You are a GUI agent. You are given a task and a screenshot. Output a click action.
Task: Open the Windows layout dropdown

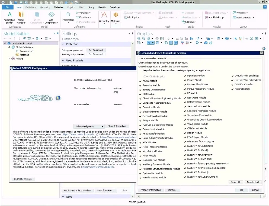coord(240,13)
